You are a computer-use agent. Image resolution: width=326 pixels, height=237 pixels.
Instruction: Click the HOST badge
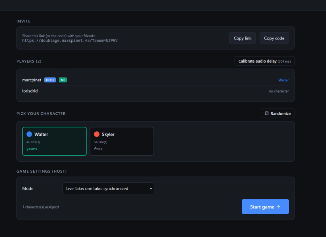pyautogui.click(x=50, y=80)
